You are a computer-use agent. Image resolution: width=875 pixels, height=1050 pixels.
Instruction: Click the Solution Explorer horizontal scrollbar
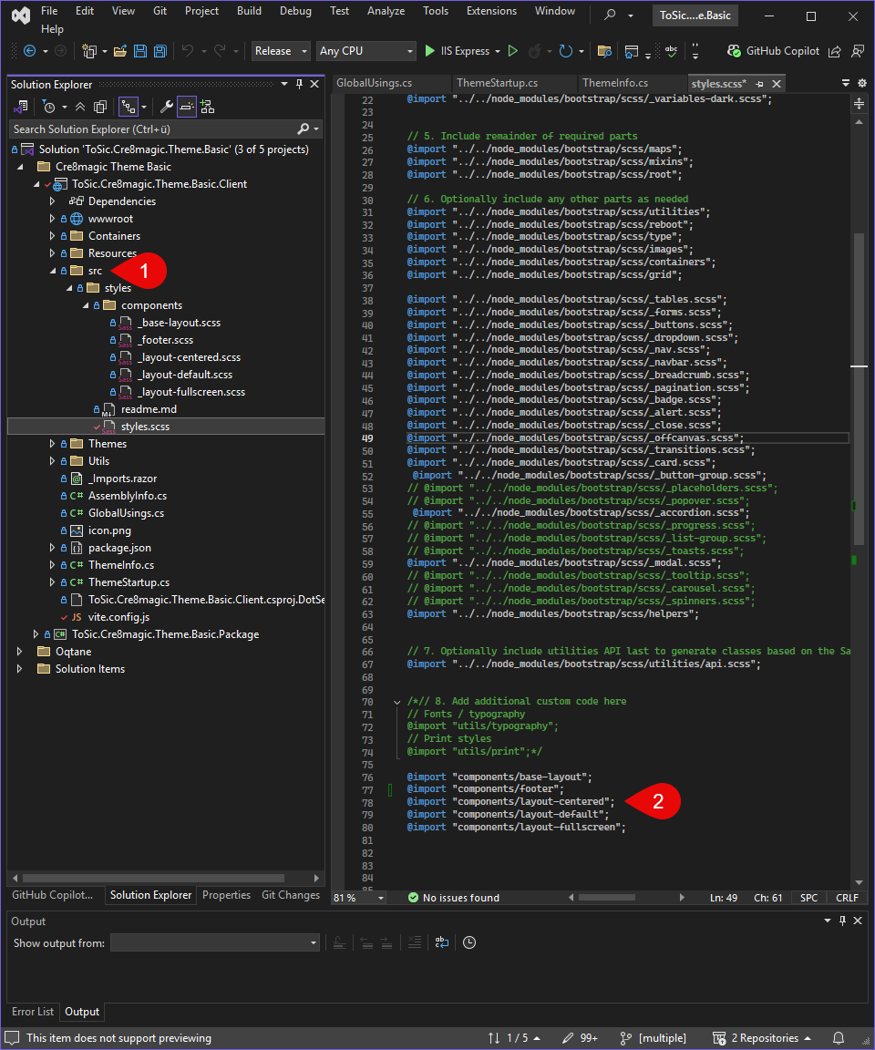[153, 878]
